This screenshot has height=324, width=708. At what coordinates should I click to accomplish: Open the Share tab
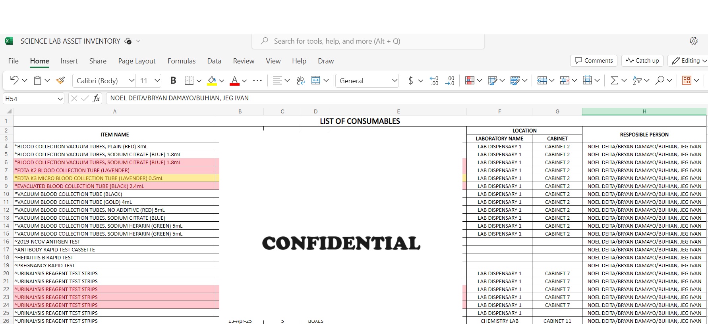point(98,61)
